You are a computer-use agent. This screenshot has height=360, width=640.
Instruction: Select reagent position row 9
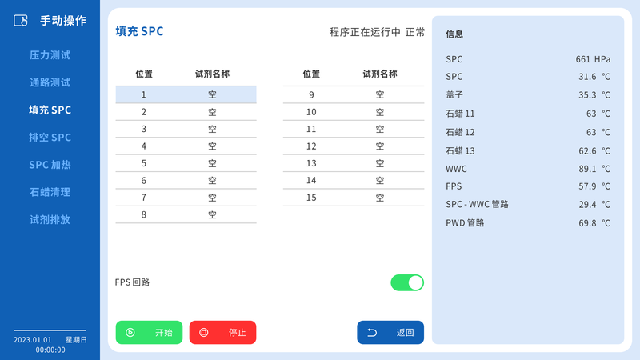[x=354, y=94]
